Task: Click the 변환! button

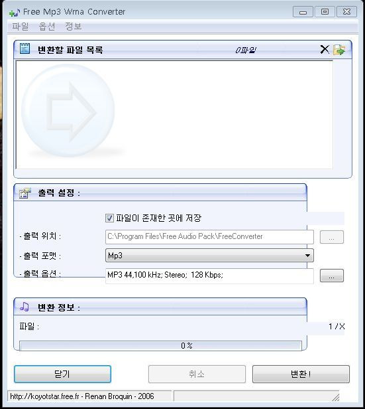Action: click(301, 374)
